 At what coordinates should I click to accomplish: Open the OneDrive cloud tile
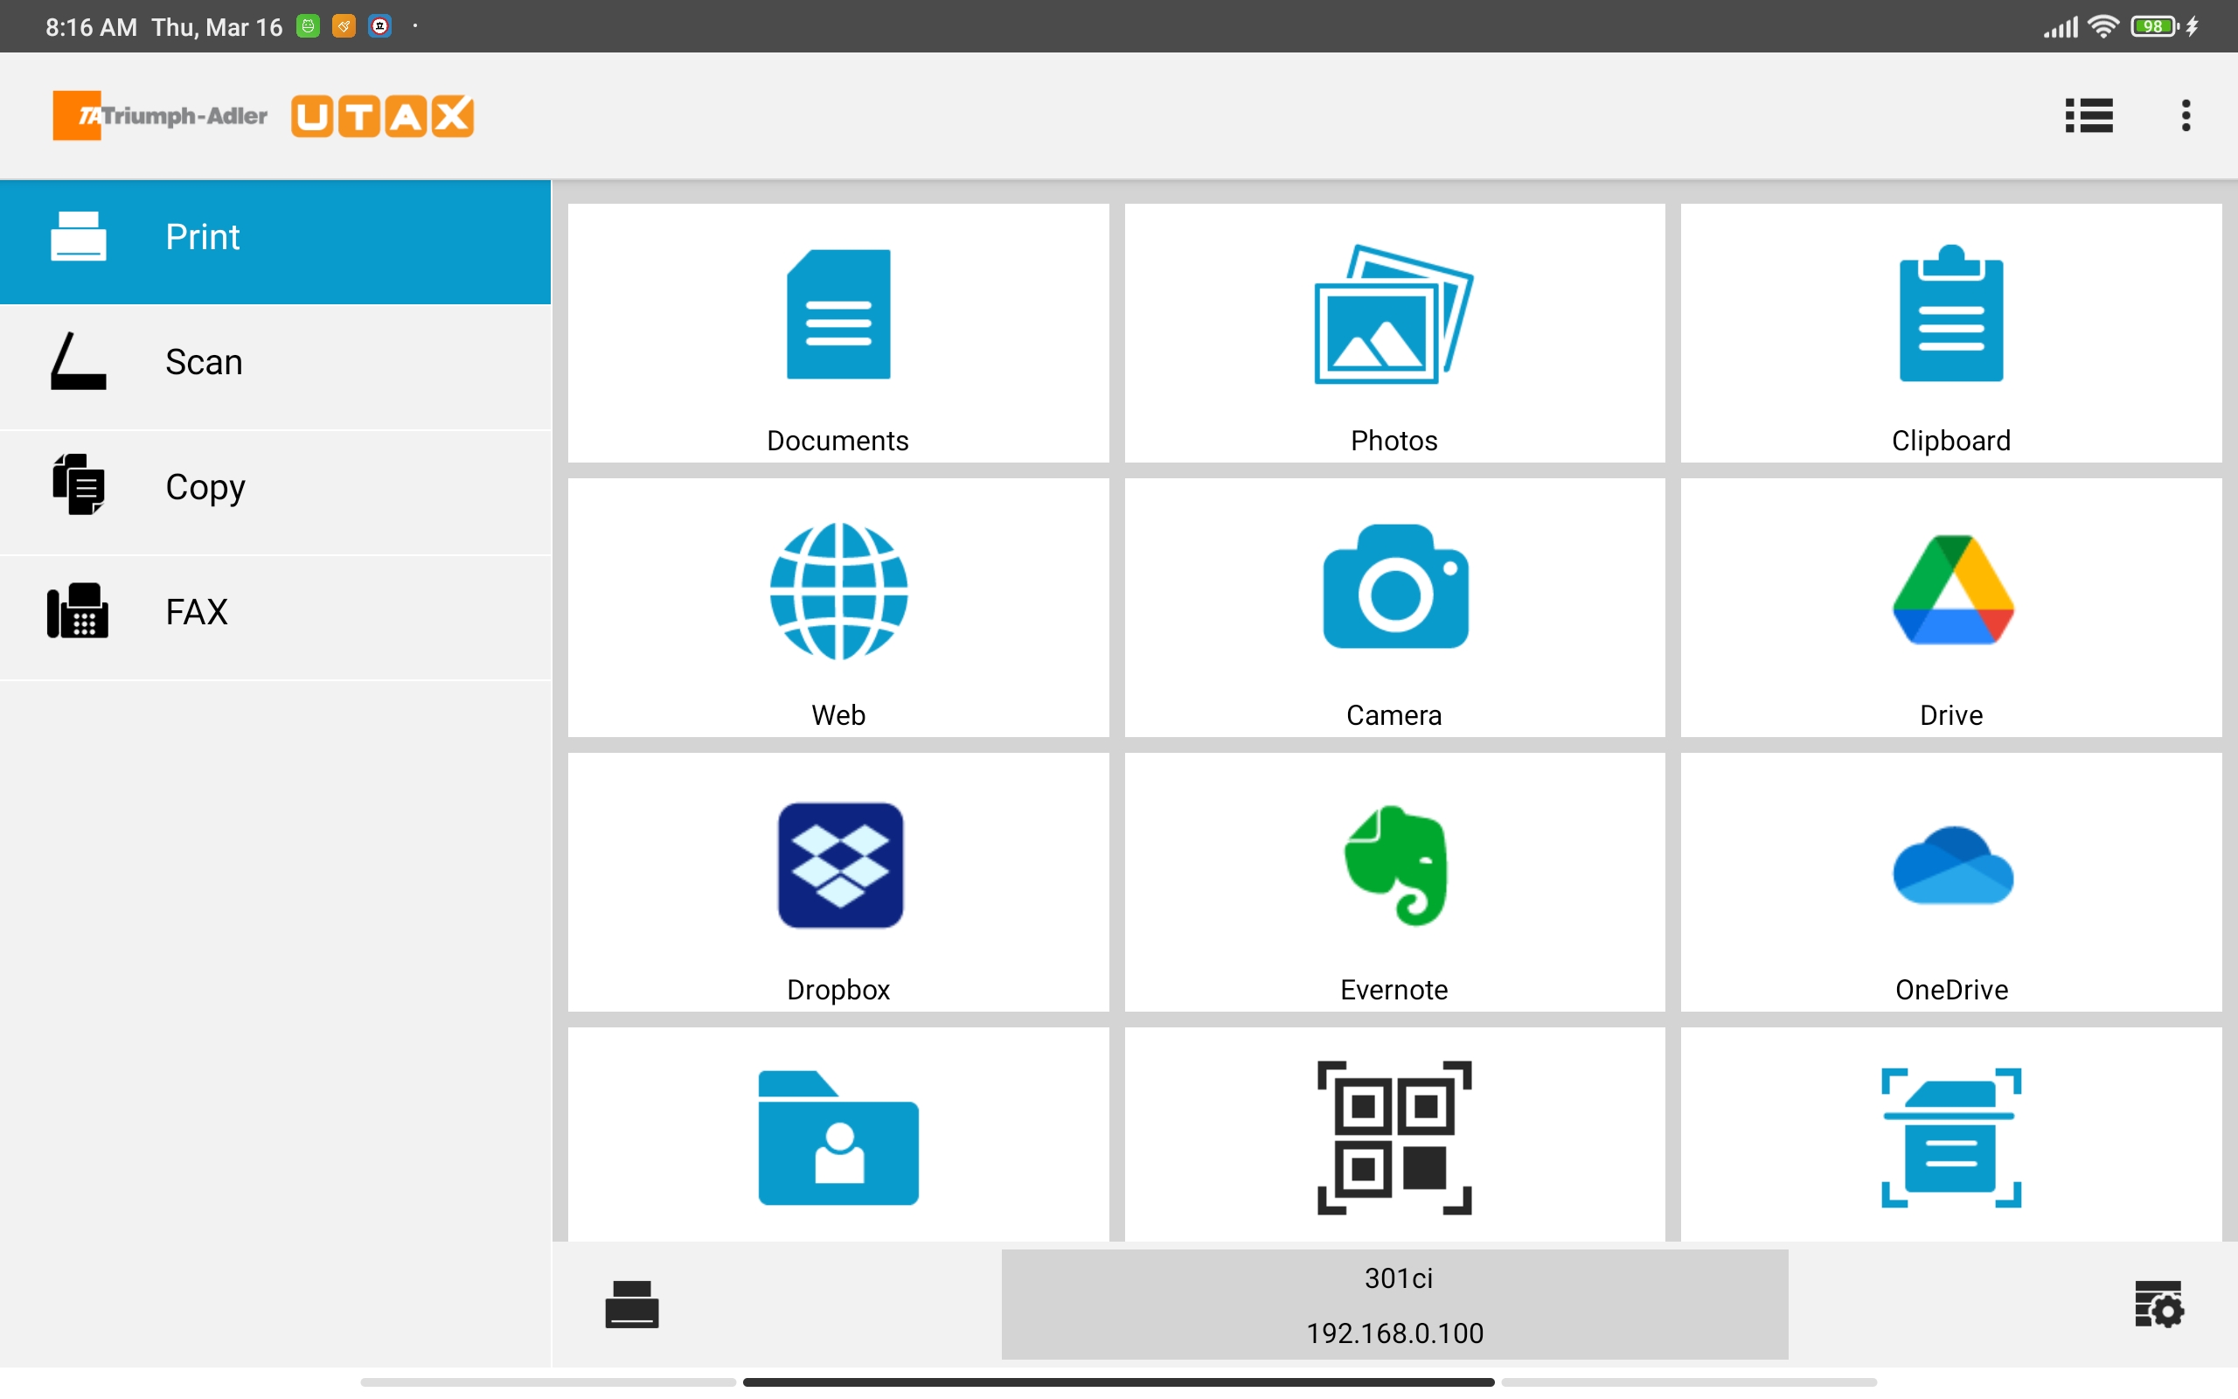point(1951,883)
